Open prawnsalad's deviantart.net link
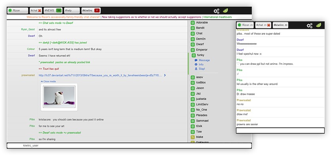The width and height of the screenshot is (331, 155). [x=100, y=75]
